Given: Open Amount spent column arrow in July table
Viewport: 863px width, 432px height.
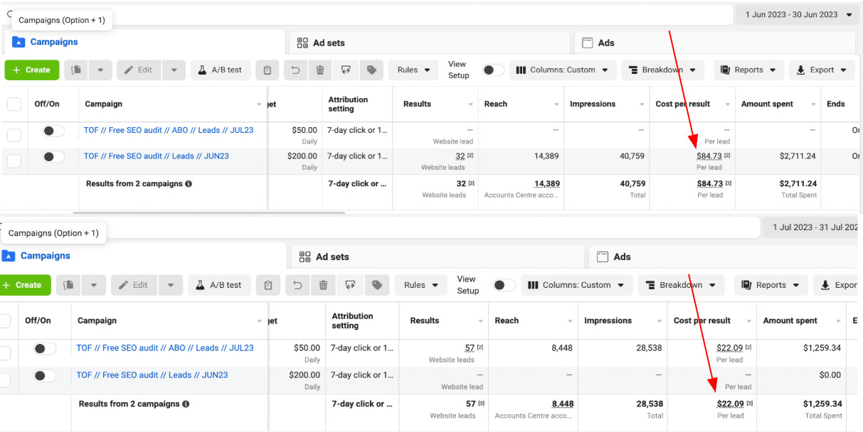Looking at the screenshot, I should [x=839, y=321].
